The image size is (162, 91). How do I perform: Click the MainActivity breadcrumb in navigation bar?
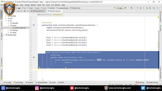pyautogui.click(x=75, y=8)
